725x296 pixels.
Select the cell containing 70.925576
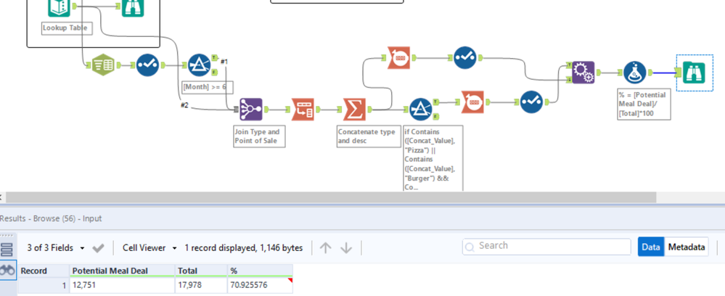coord(261,285)
